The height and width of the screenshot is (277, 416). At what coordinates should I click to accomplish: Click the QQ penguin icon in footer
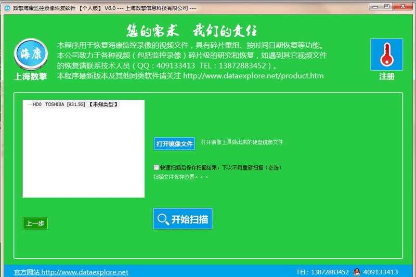coord(357,272)
